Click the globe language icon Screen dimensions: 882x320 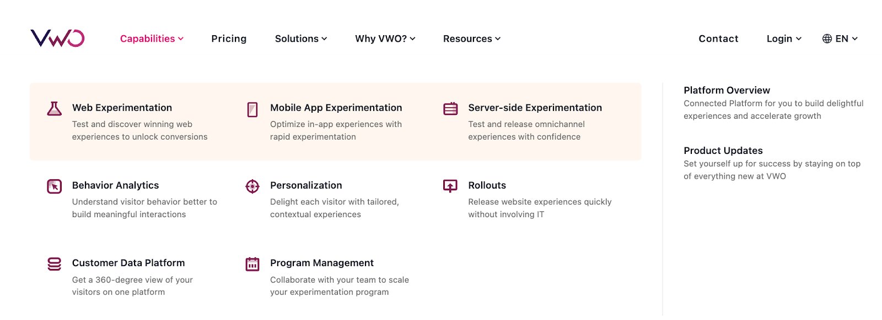(827, 38)
